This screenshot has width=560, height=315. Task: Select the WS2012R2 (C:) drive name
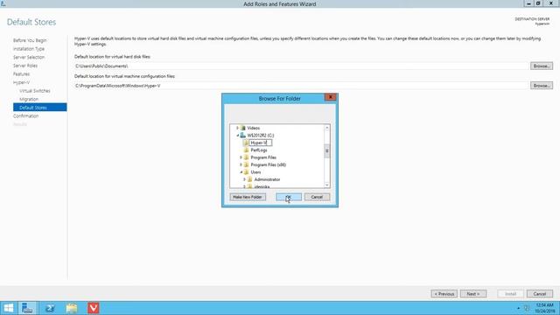pyautogui.click(x=261, y=136)
